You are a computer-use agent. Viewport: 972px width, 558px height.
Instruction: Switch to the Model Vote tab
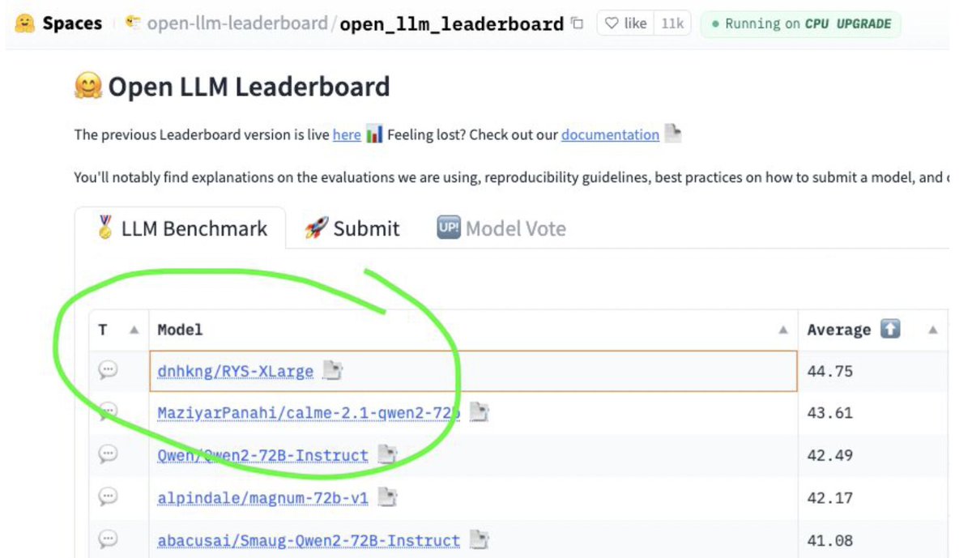tap(501, 228)
